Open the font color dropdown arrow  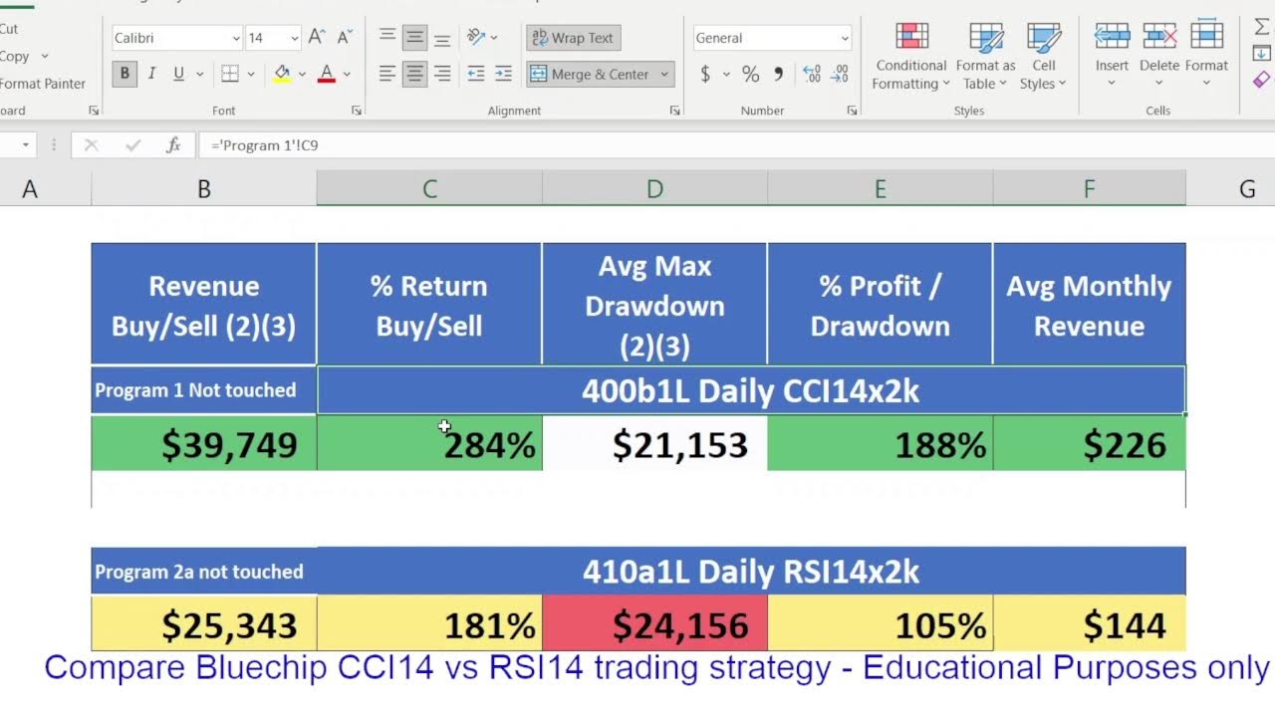pos(347,74)
